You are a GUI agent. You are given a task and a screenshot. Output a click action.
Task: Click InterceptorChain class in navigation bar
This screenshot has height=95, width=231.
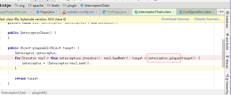[95, 6]
